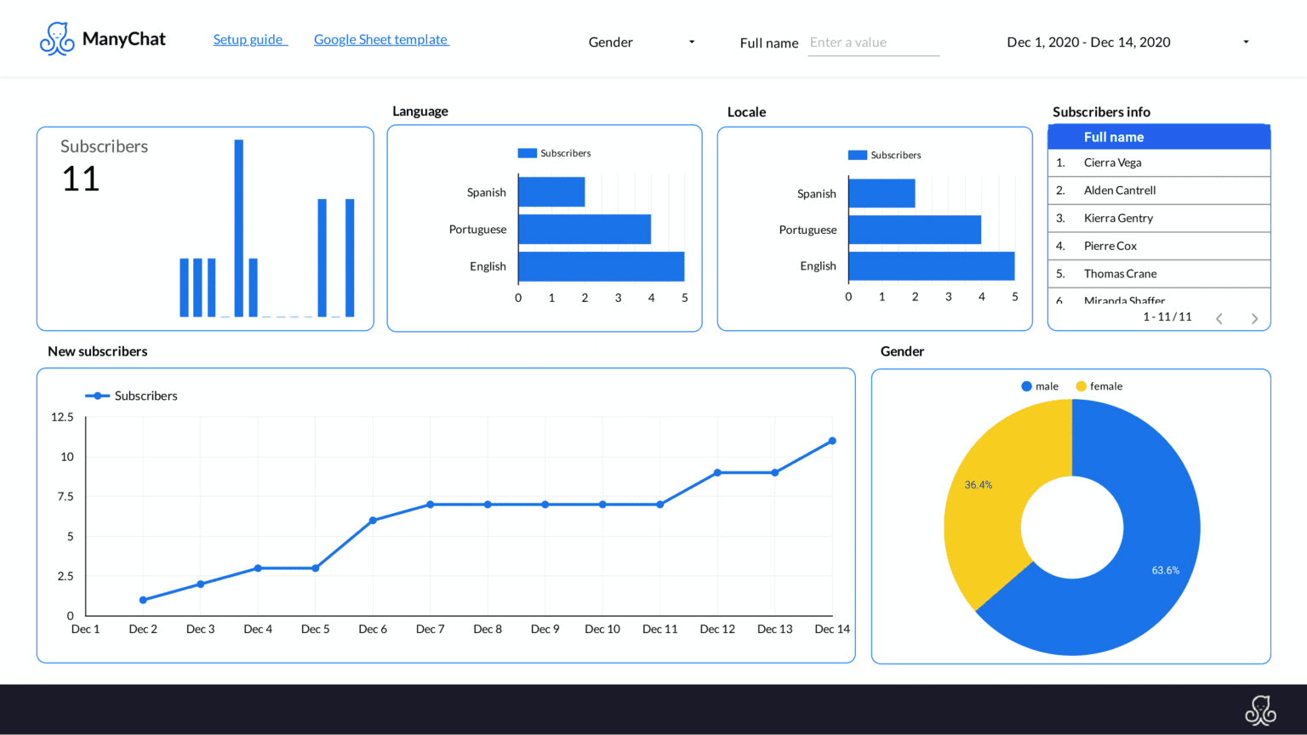Click the blue Subscribers legend swatch on Language chart
1307x735 pixels.
click(x=528, y=152)
